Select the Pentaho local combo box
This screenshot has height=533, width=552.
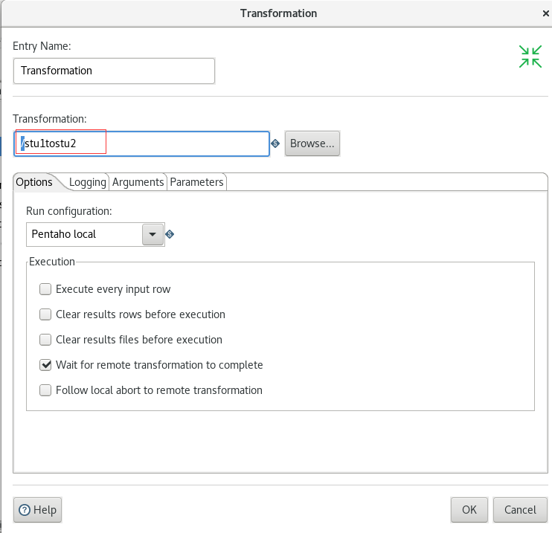[x=95, y=234]
